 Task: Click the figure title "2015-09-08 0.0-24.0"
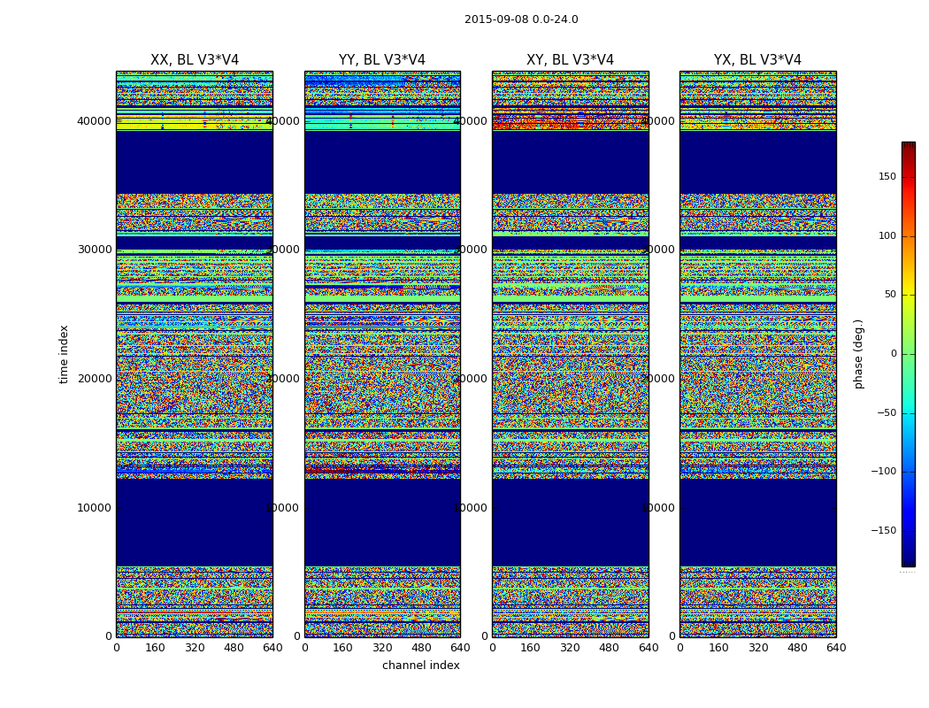pyautogui.click(x=521, y=19)
